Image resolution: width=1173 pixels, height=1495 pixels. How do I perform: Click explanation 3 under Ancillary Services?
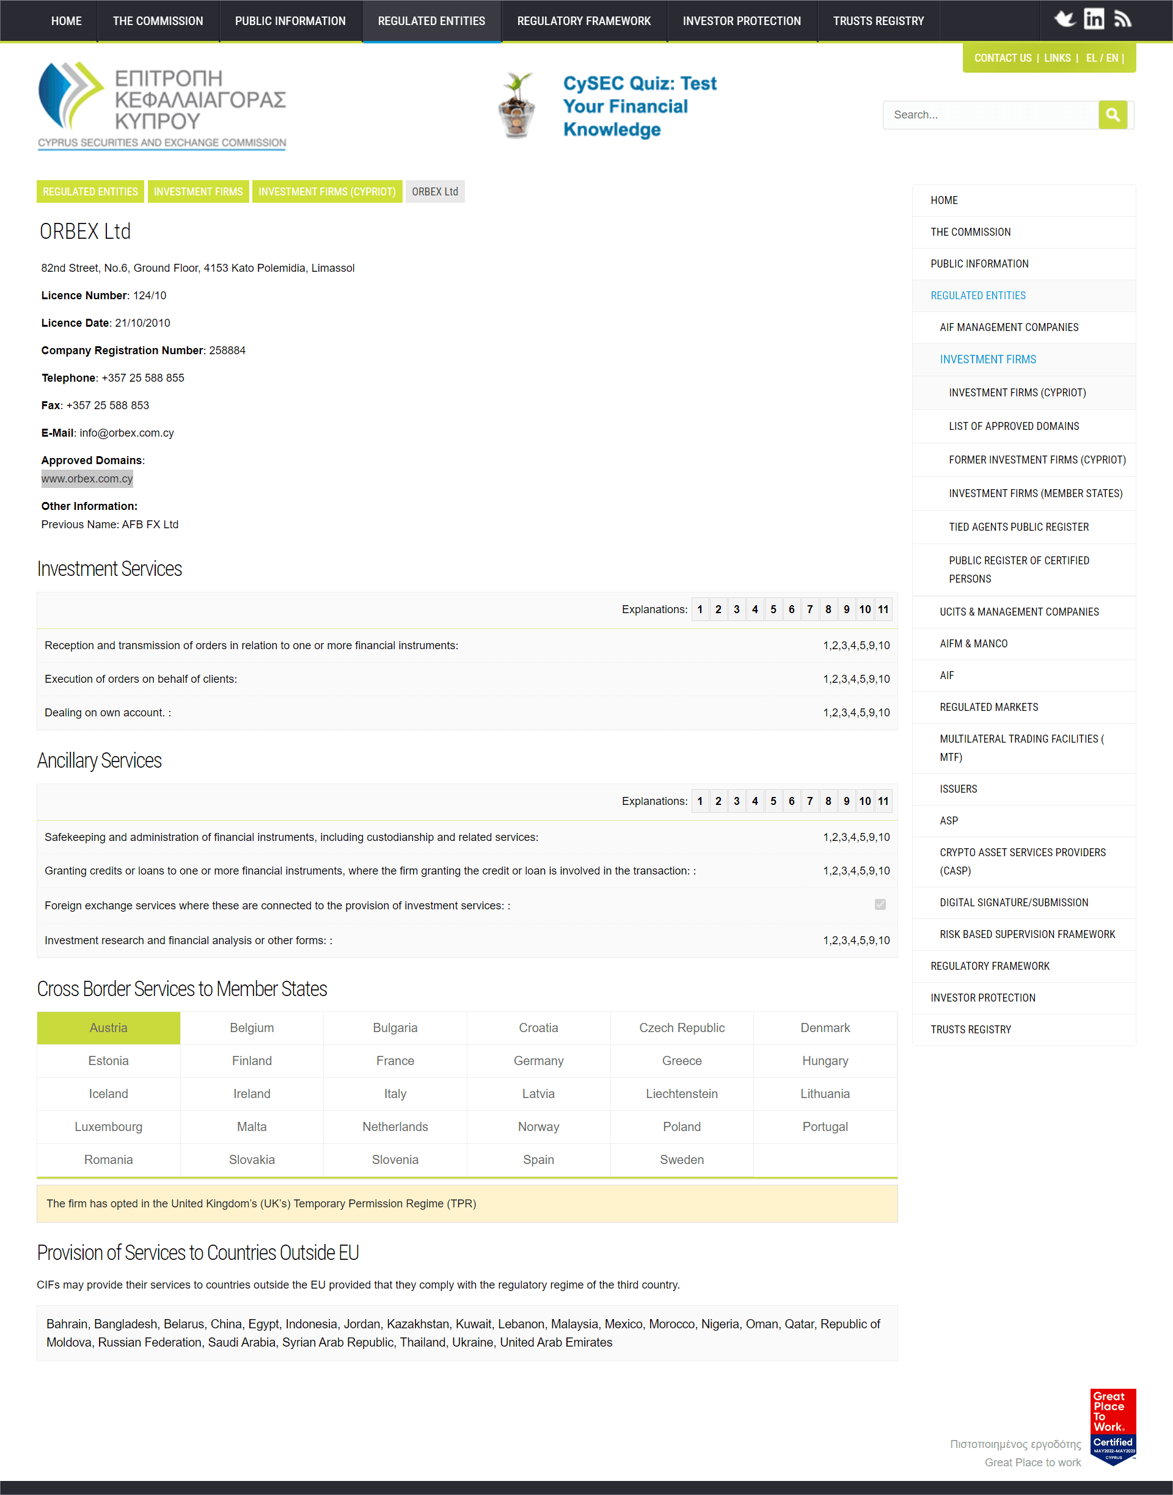point(736,801)
